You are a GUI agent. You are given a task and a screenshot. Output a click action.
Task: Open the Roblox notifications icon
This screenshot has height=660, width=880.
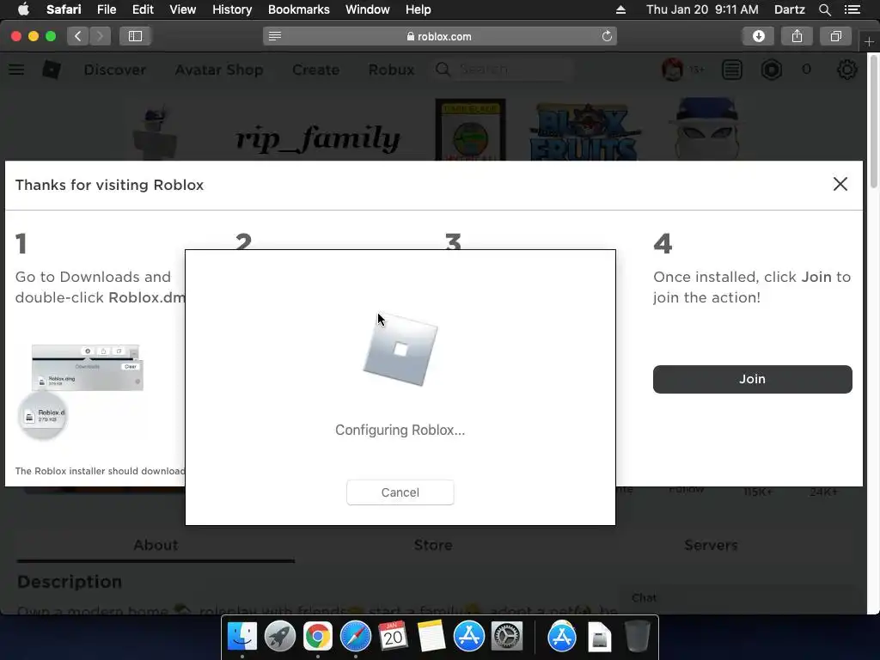(x=732, y=70)
